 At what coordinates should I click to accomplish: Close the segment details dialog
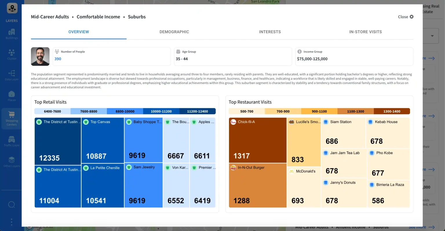tap(406, 17)
